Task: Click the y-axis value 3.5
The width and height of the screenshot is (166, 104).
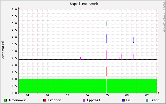Action: [14, 44]
